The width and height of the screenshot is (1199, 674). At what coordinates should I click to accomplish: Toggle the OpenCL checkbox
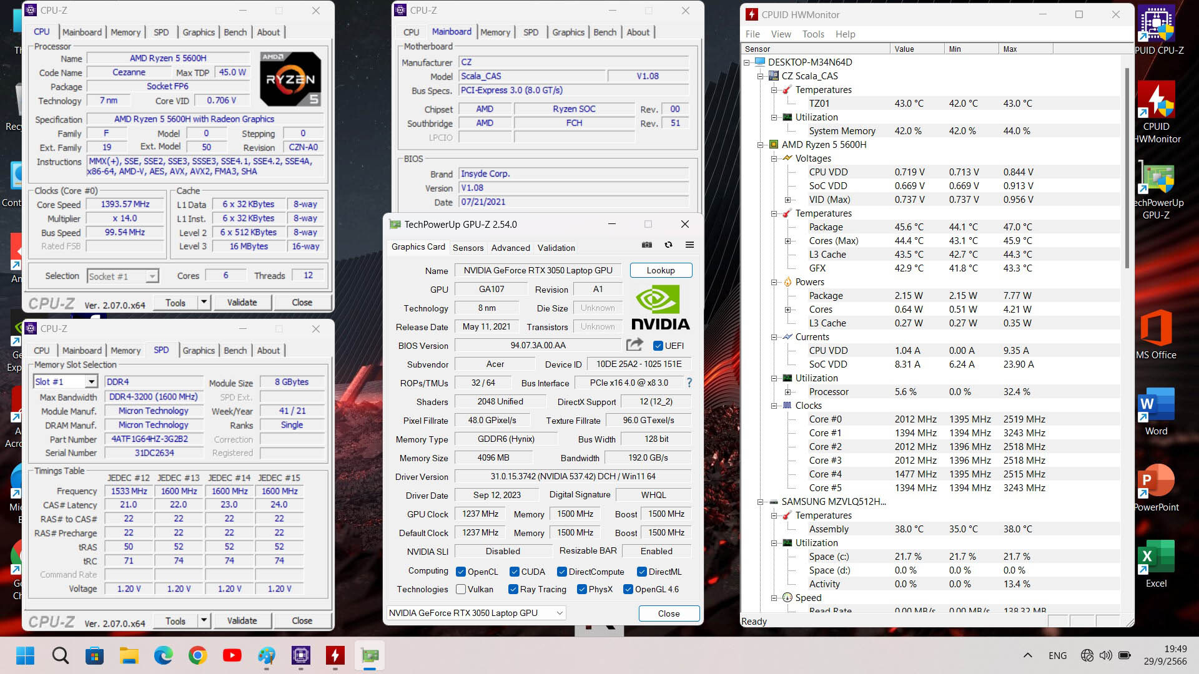click(x=461, y=572)
